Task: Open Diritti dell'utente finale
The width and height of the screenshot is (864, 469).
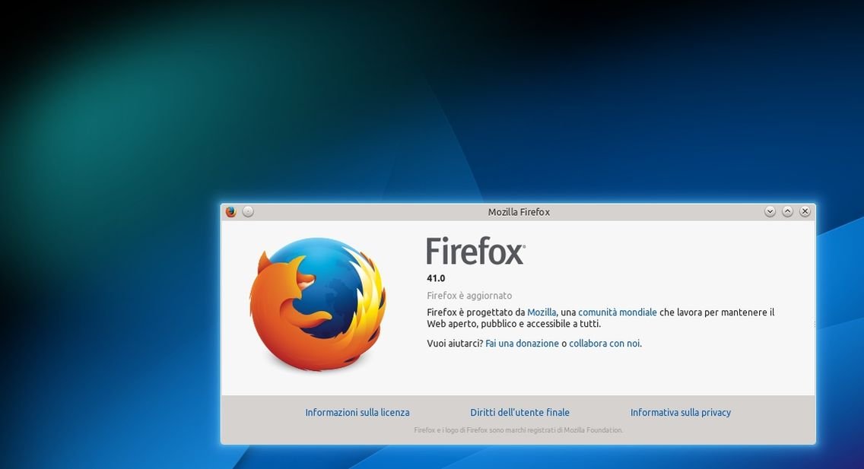Action: [x=519, y=412]
